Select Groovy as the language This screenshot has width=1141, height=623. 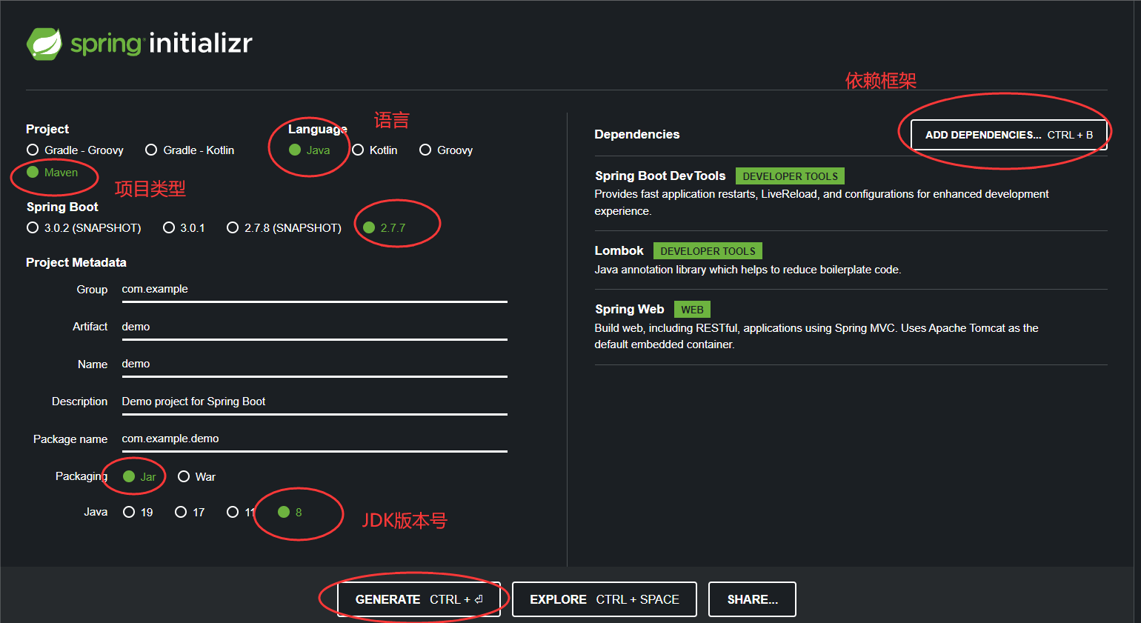coord(446,150)
